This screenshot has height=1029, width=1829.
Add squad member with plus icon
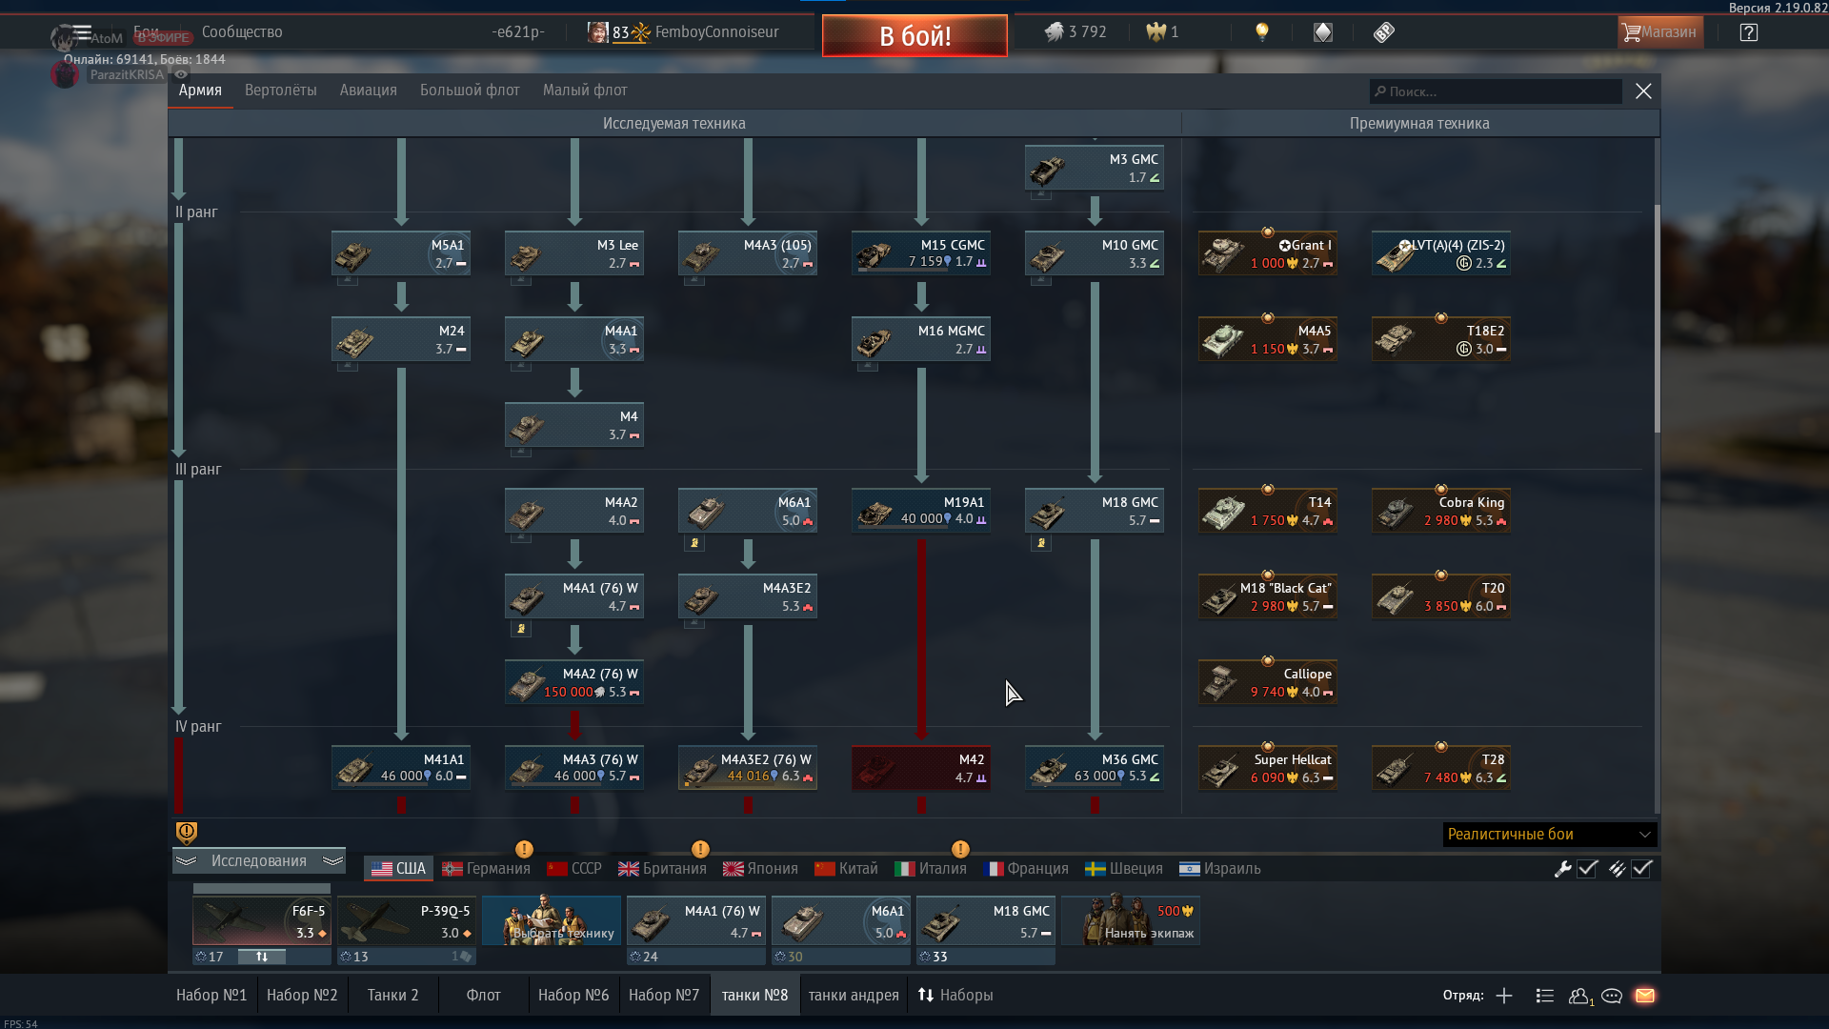(x=1504, y=996)
